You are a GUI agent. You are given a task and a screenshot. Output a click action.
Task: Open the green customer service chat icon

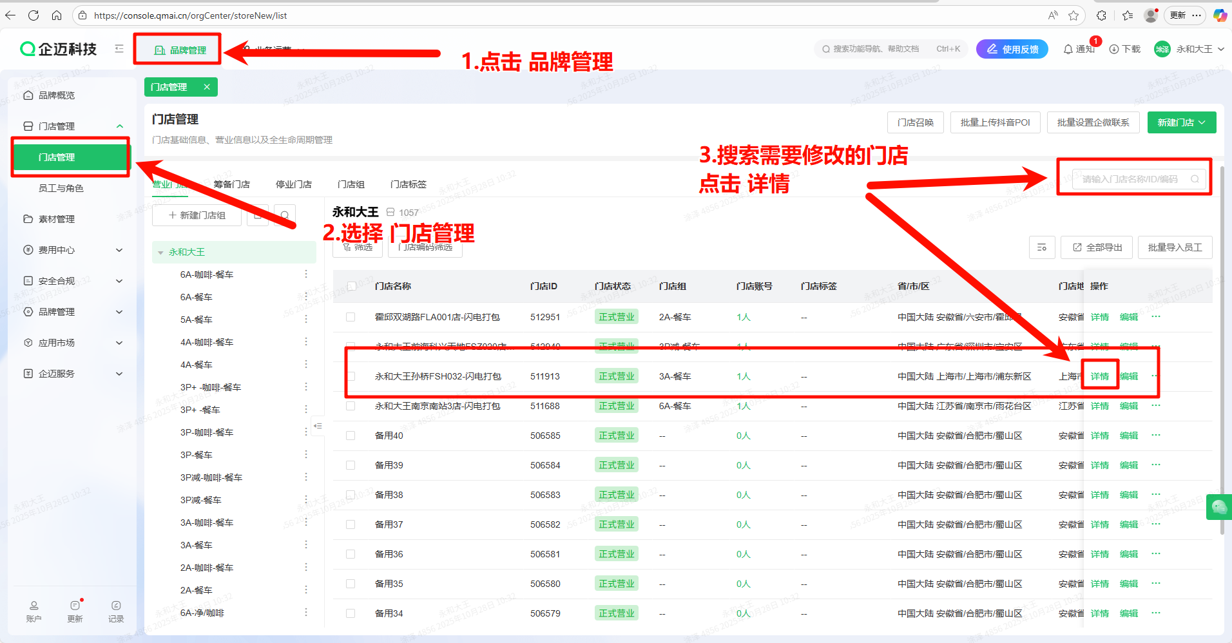[1218, 507]
